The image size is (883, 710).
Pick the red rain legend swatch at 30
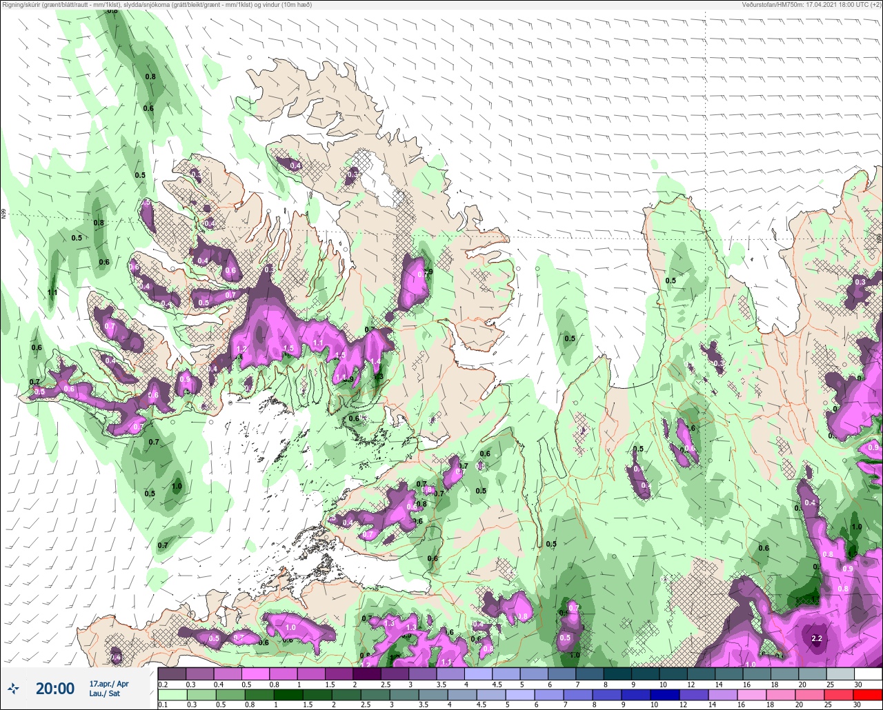(868, 695)
